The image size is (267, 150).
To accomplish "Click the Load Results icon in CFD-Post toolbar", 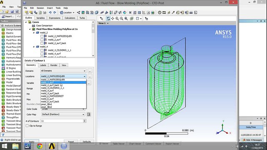I will click(27, 12).
